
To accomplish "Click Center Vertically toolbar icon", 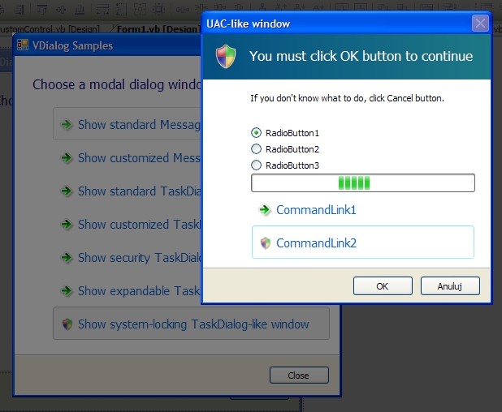I will click(x=361, y=7).
